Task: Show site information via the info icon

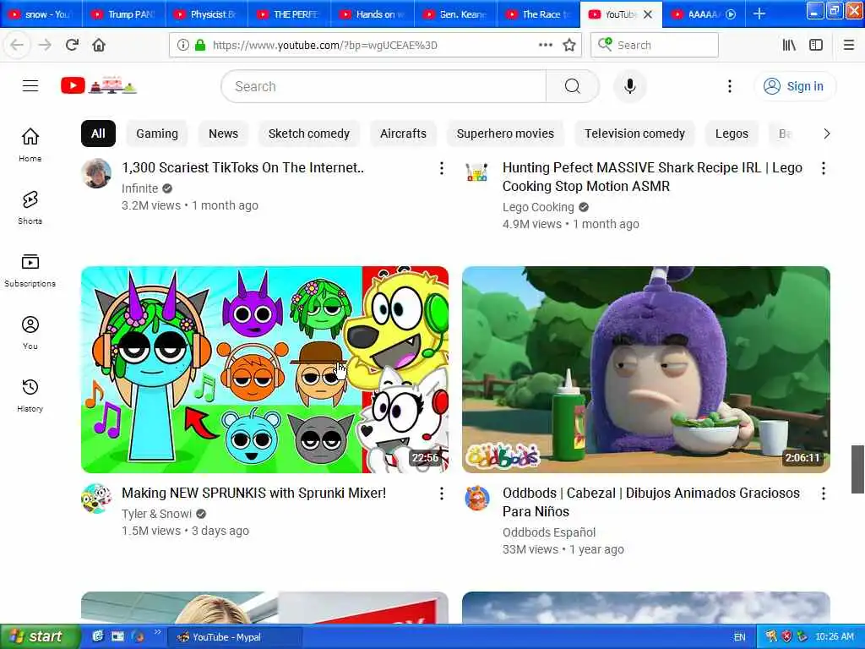Action: [182, 45]
